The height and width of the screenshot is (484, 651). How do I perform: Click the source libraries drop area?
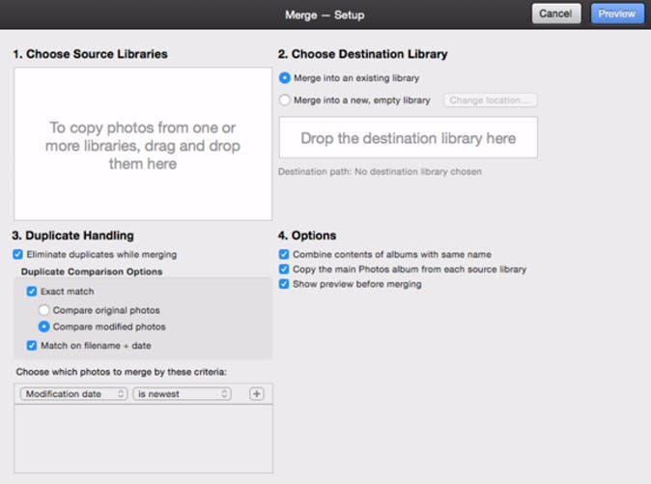point(143,144)
